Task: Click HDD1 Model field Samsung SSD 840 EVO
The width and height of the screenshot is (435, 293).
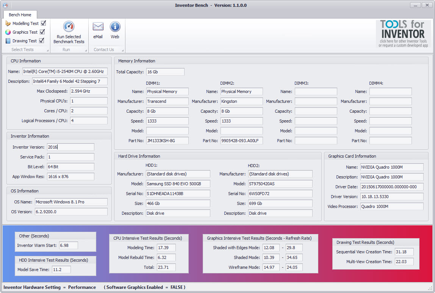Action: click(178, 184)
